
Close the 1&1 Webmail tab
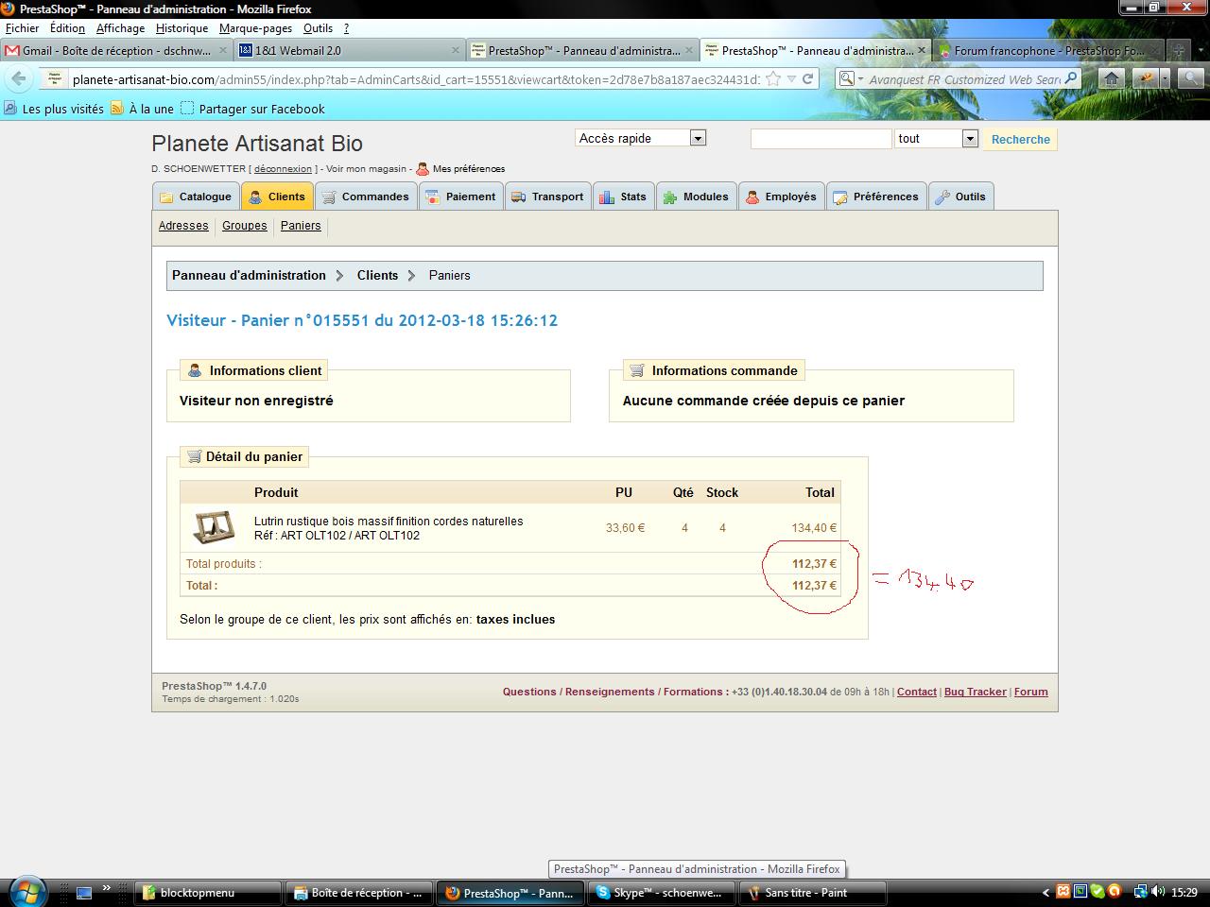[456, 50]
